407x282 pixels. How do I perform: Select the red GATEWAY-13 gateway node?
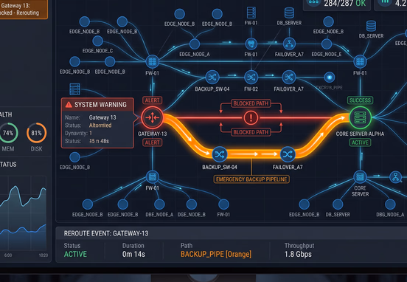click(153, 117)
